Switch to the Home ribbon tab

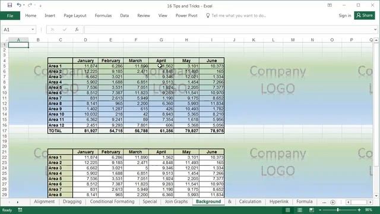click(x=31, y=15)
